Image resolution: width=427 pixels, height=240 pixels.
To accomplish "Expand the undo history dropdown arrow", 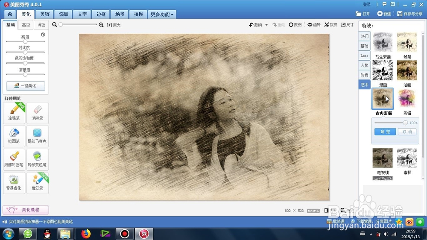I will point(266,25).
